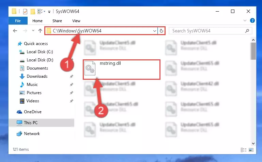This screenshot has height=162, width=262.
Task: Open Music folder in navigation pane
Action: 32,85
